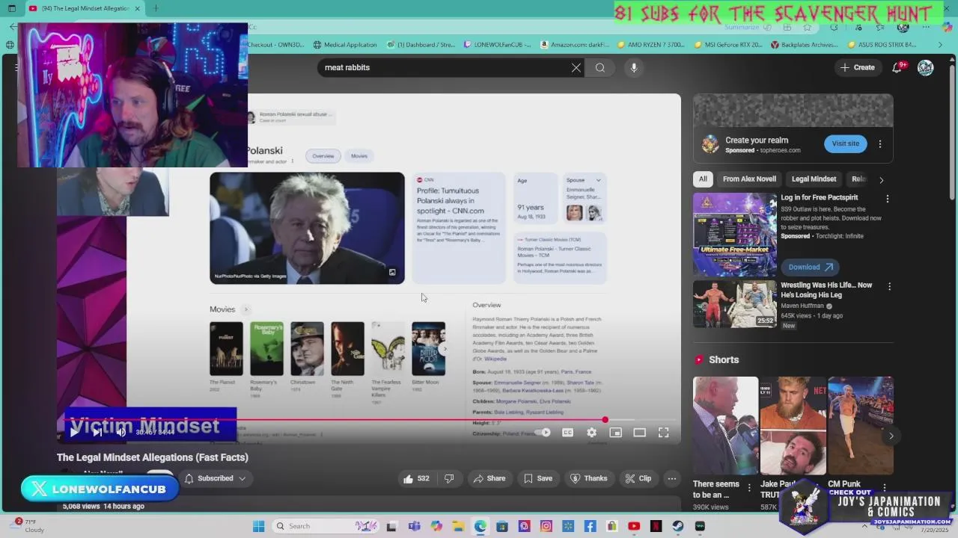Open 'Wrestling Was His Life' video thumbnail
The height and width of the screenshot is (538, 958).
(x=735, y=304)
